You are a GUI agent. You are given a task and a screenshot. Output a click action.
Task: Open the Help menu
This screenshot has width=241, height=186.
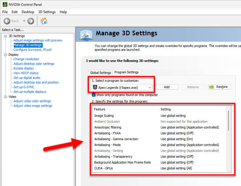click(63, 12)
